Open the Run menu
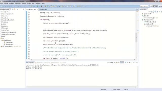The height and width of the screenshot is (91, 162). tap(33, 4)
